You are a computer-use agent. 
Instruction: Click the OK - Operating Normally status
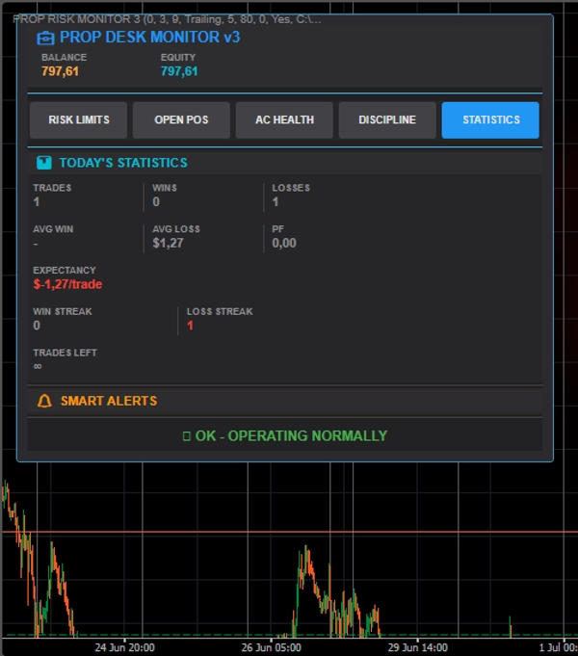point(285,436)
